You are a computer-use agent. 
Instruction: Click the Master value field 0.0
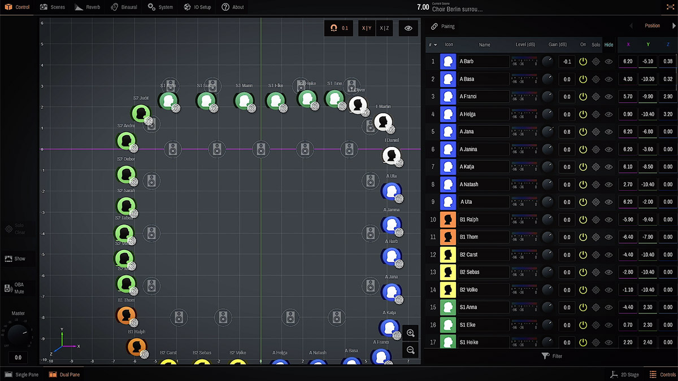click(18, 357)
